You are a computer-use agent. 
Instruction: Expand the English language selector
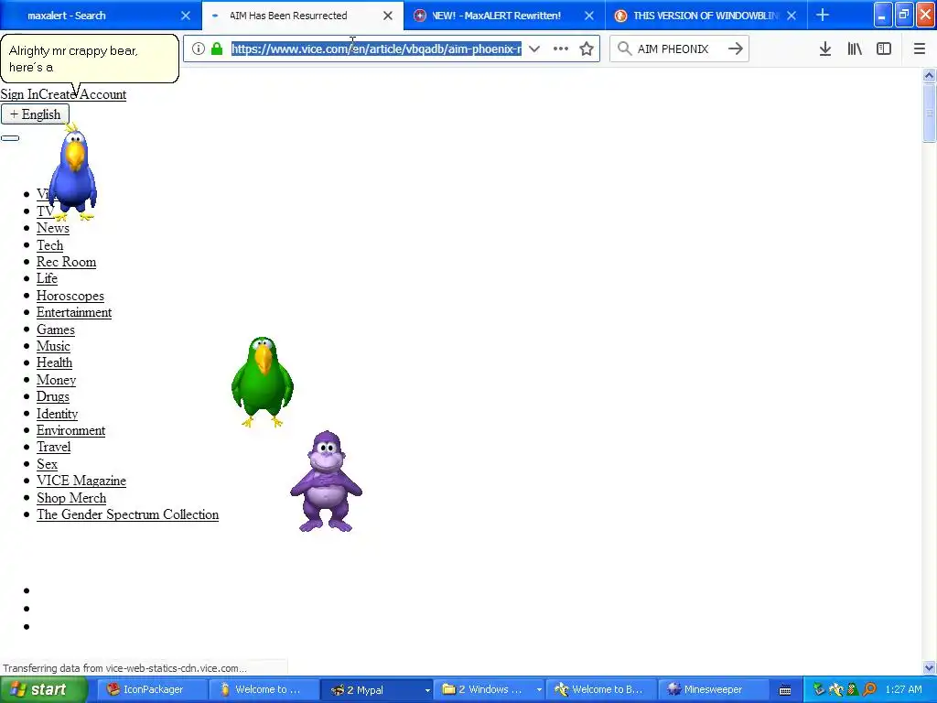pos(35,114)
